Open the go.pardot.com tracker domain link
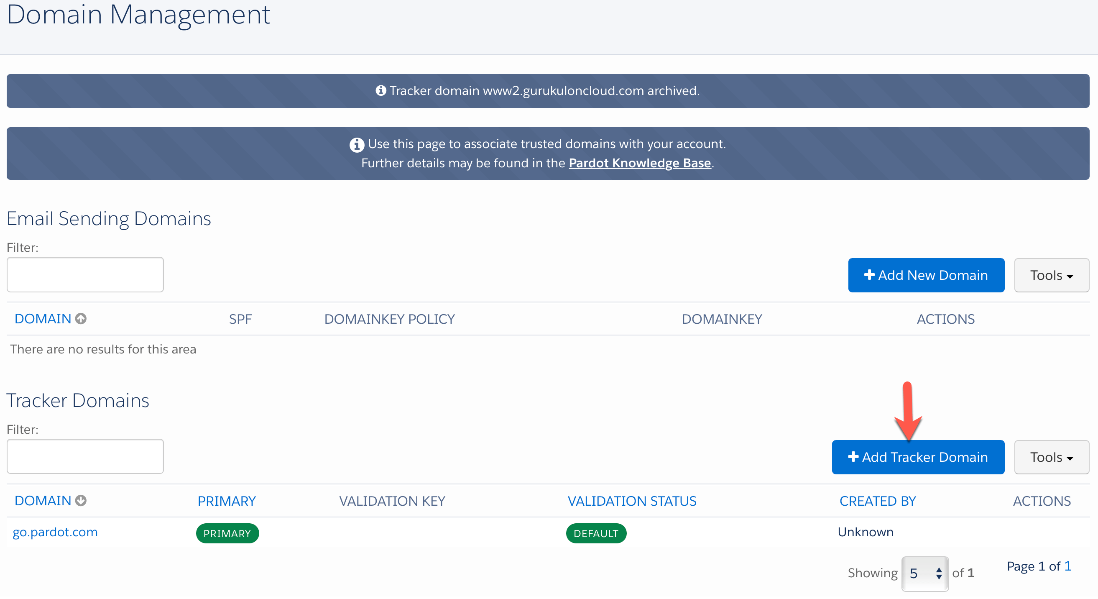The image size is (1098, 599). click(x=55, y=532)
